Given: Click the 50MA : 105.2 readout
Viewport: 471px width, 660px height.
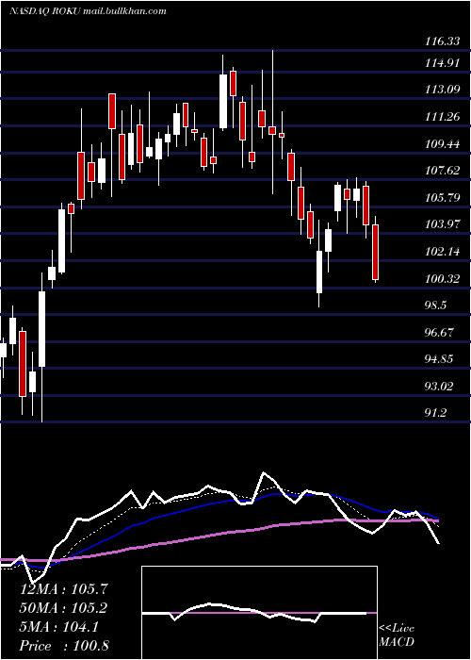Looking at the screenshot, I should 63,608.
